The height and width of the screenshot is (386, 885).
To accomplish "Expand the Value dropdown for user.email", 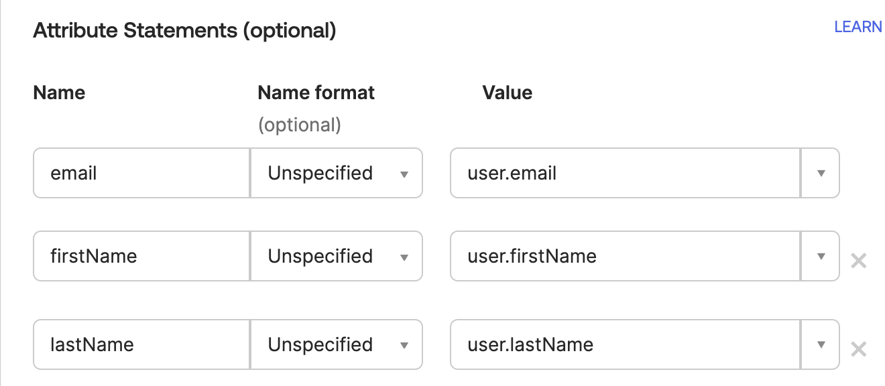I will [x=820, y=173].
